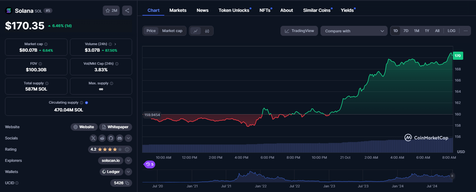Image resolution: width=476 pixels, height=192 pixels.
Task: Enable LOG scale on chart
Action: 451,31
